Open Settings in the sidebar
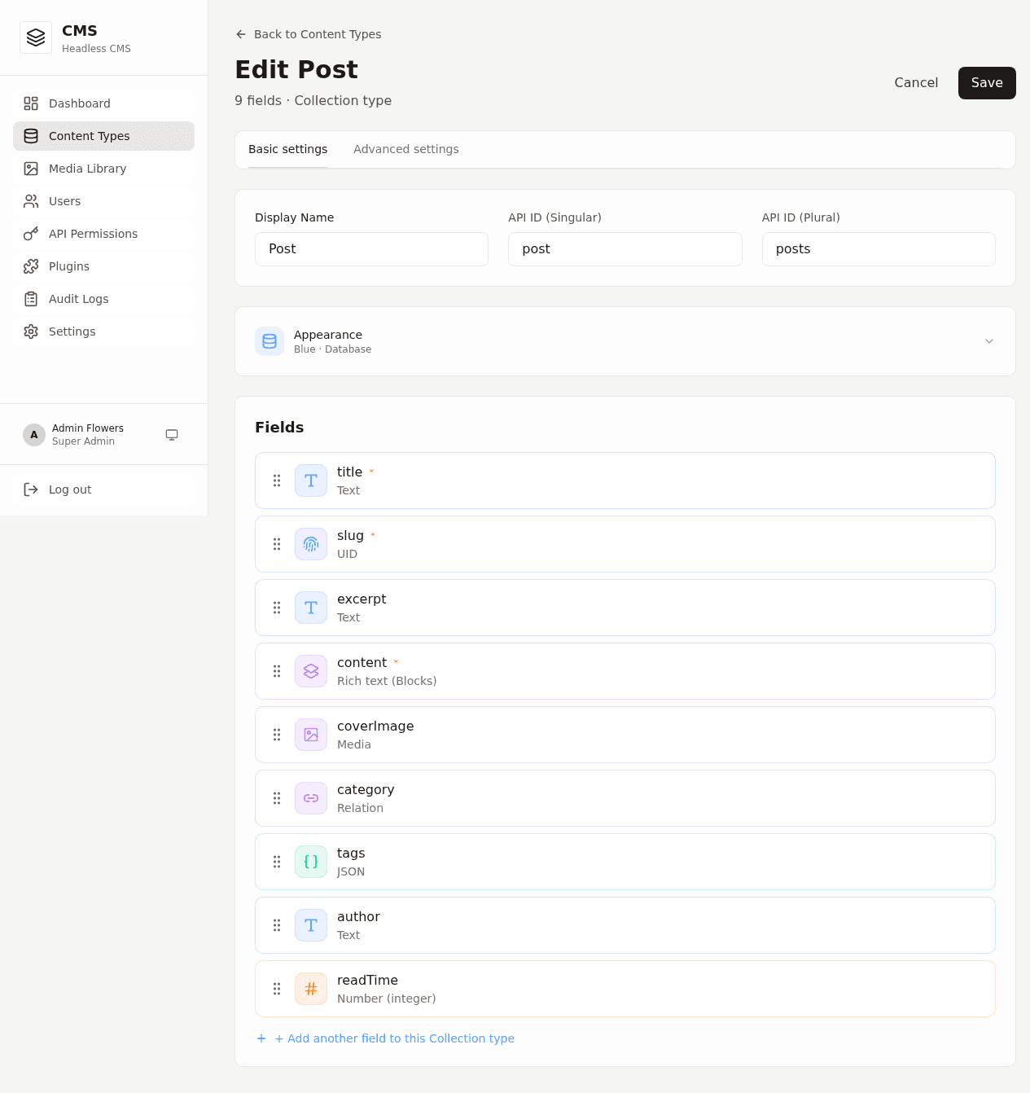Image resolution: width=1030 pixels, height=1093 pixels. pyautogui.click(x=103, y=331)
